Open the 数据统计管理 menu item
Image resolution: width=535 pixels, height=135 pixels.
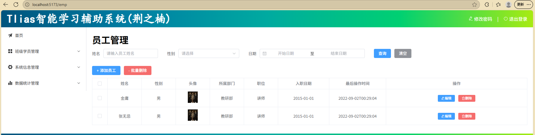[44, 83]
